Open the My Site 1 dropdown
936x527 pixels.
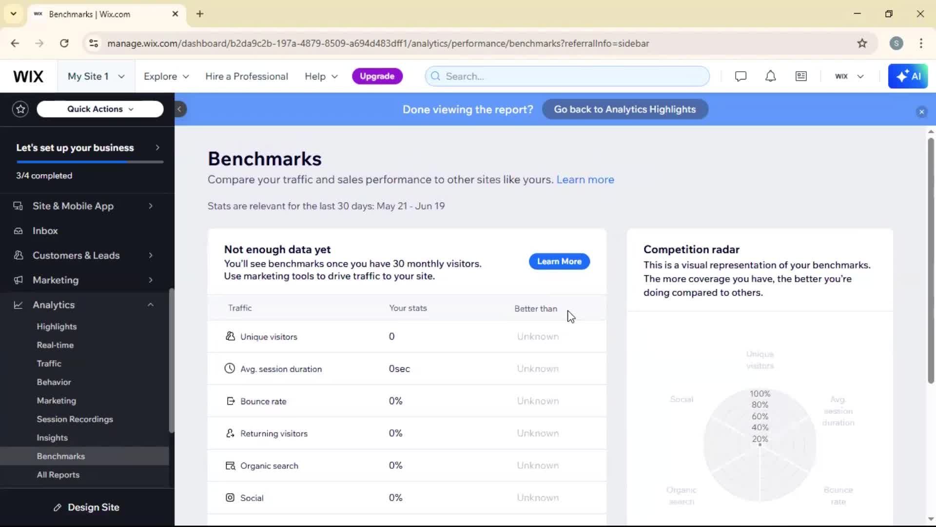[96, 77]
